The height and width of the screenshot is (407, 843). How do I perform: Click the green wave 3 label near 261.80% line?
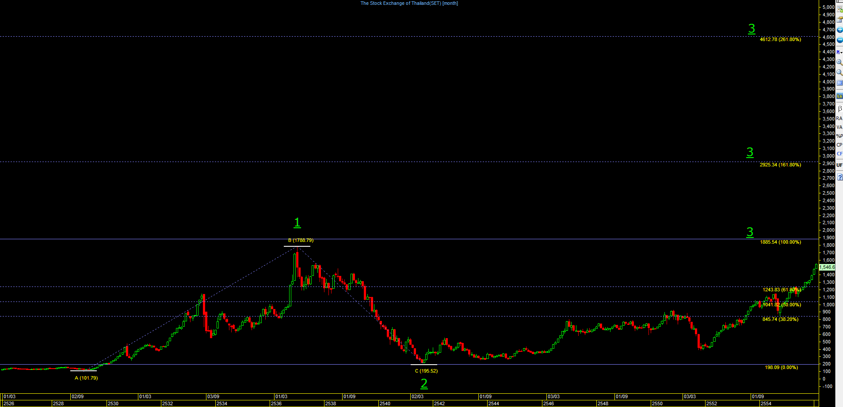[x=751, y=29]
